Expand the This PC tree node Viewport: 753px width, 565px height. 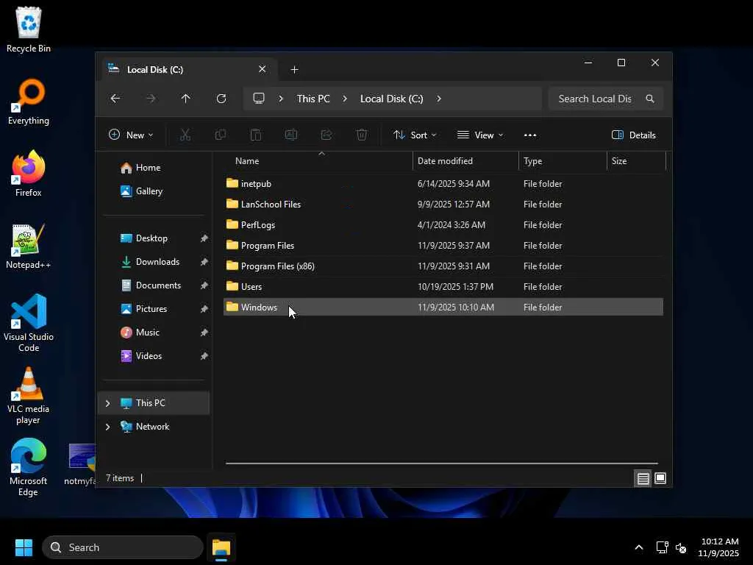tap(108, 403)
